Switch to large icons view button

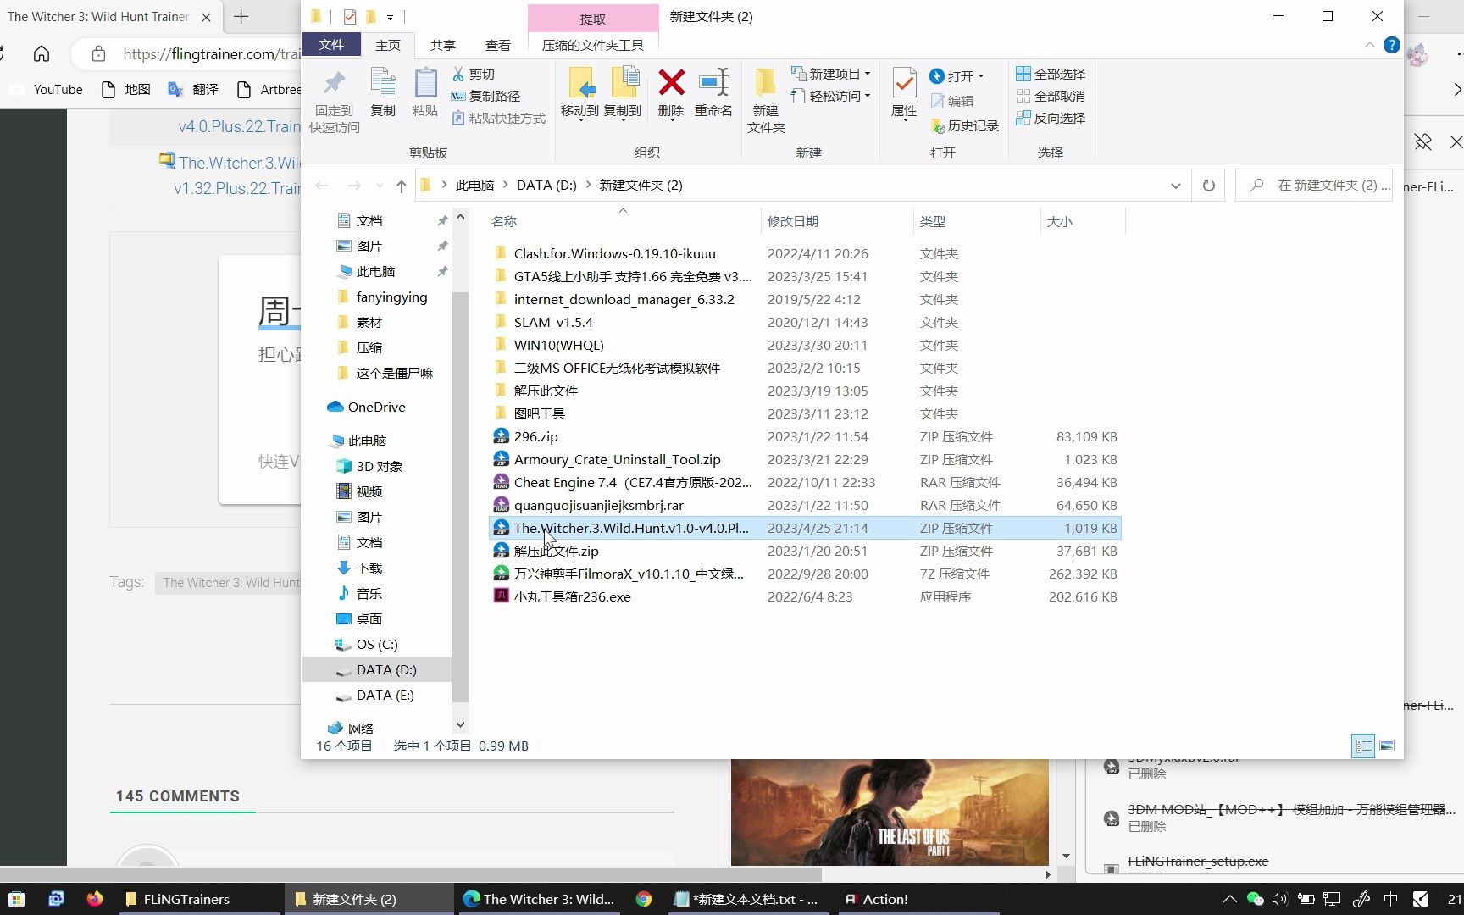1387,746
